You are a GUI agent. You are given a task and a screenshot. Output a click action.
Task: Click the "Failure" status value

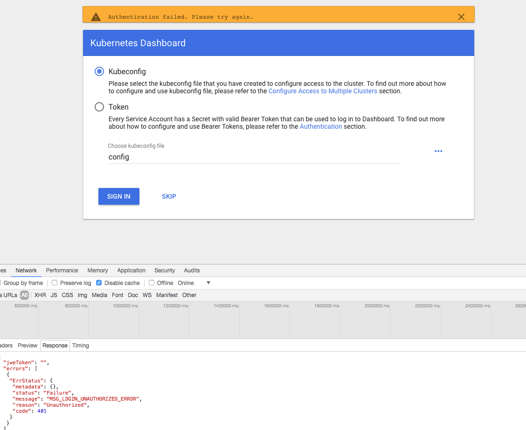(x=57, y=393)
